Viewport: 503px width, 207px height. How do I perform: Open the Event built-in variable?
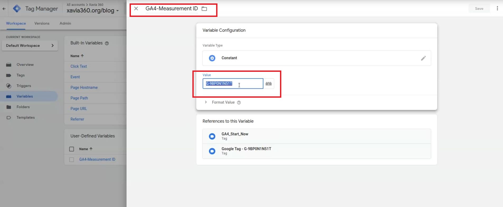point(75,77)
